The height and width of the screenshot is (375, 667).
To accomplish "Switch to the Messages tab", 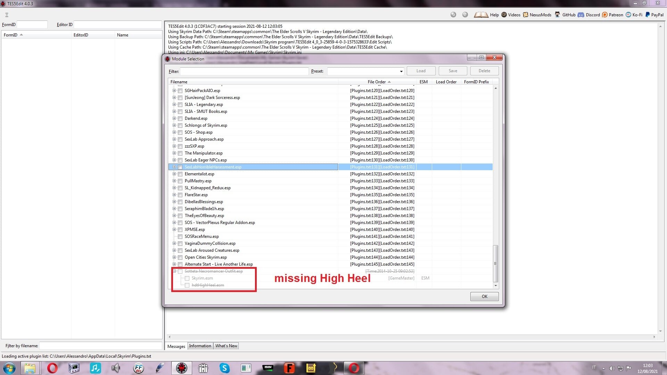I will pos(176,346).
